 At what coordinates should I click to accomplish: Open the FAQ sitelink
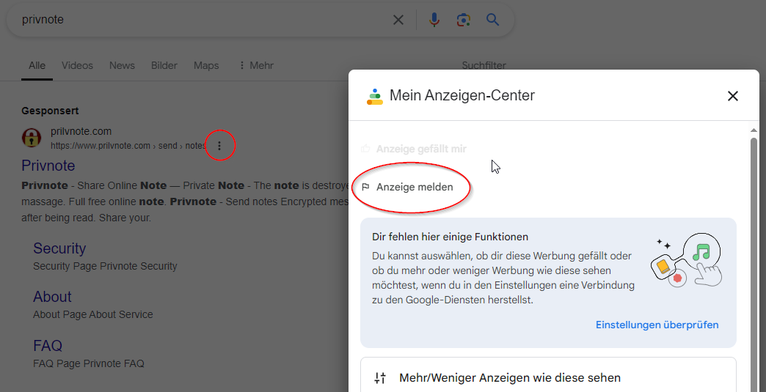(48, 346)
